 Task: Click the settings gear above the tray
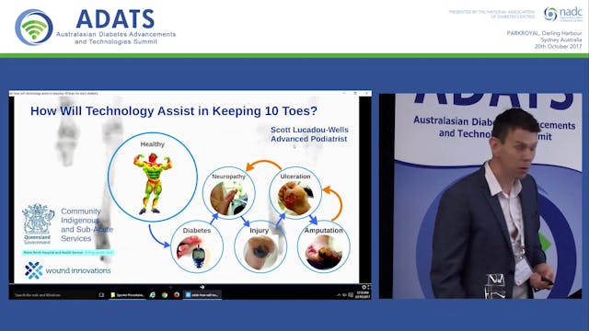[364, 288]
